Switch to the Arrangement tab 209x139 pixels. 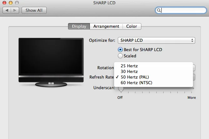click(106, 26)
